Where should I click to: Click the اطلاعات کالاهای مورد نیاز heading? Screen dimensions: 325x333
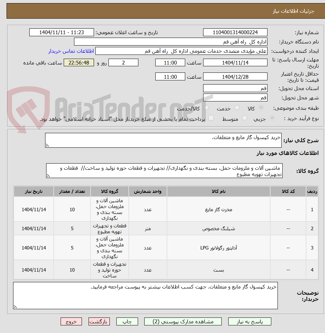(x=287, y=153)
